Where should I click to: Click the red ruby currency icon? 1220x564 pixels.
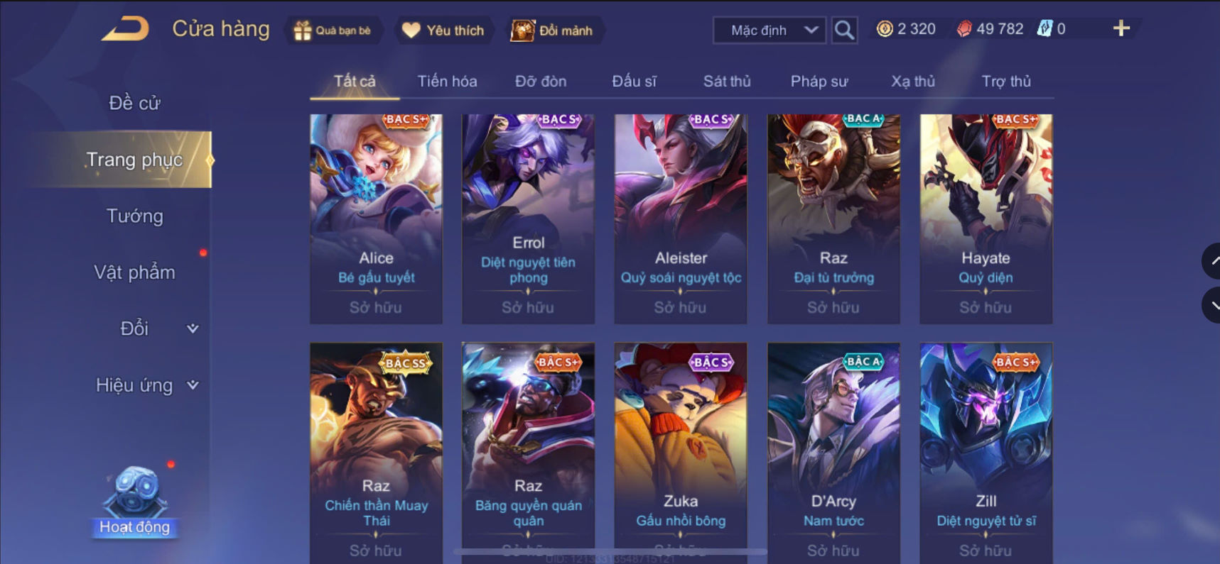964,29
